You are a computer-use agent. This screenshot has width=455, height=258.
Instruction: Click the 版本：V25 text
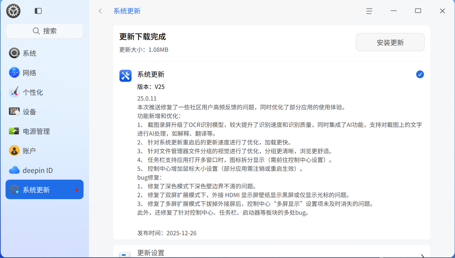pos(151,87)
